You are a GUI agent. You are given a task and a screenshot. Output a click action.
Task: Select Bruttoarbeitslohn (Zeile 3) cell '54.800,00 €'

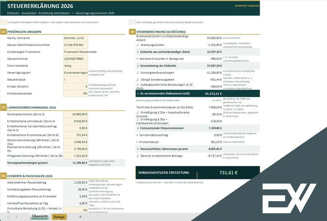(x=75, y=114)
